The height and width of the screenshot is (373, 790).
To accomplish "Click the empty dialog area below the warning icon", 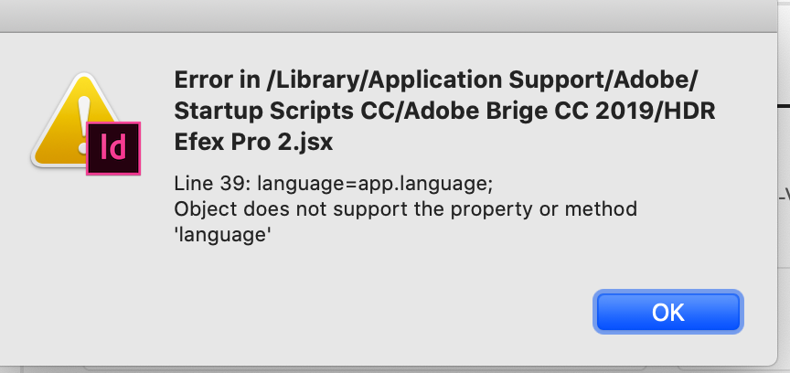I will pyautogui.click(x=82, y=265).
